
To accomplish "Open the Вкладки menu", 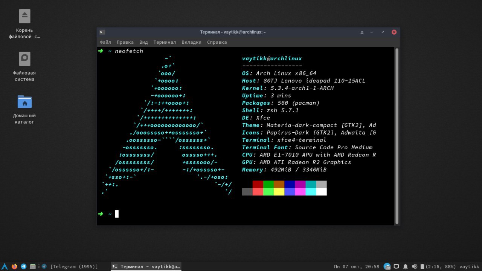I will (x=191, y=42).
